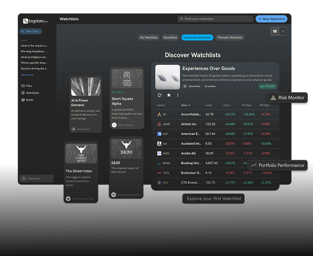Viewport: 313px width, 256px height.
Task: Expand recent chats with Show more
Action: point(27,75)
